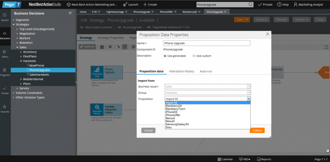Select the Use custom radio button
Image resolution: width=330 pixels, height=162 pixels.
click(194, 56)
